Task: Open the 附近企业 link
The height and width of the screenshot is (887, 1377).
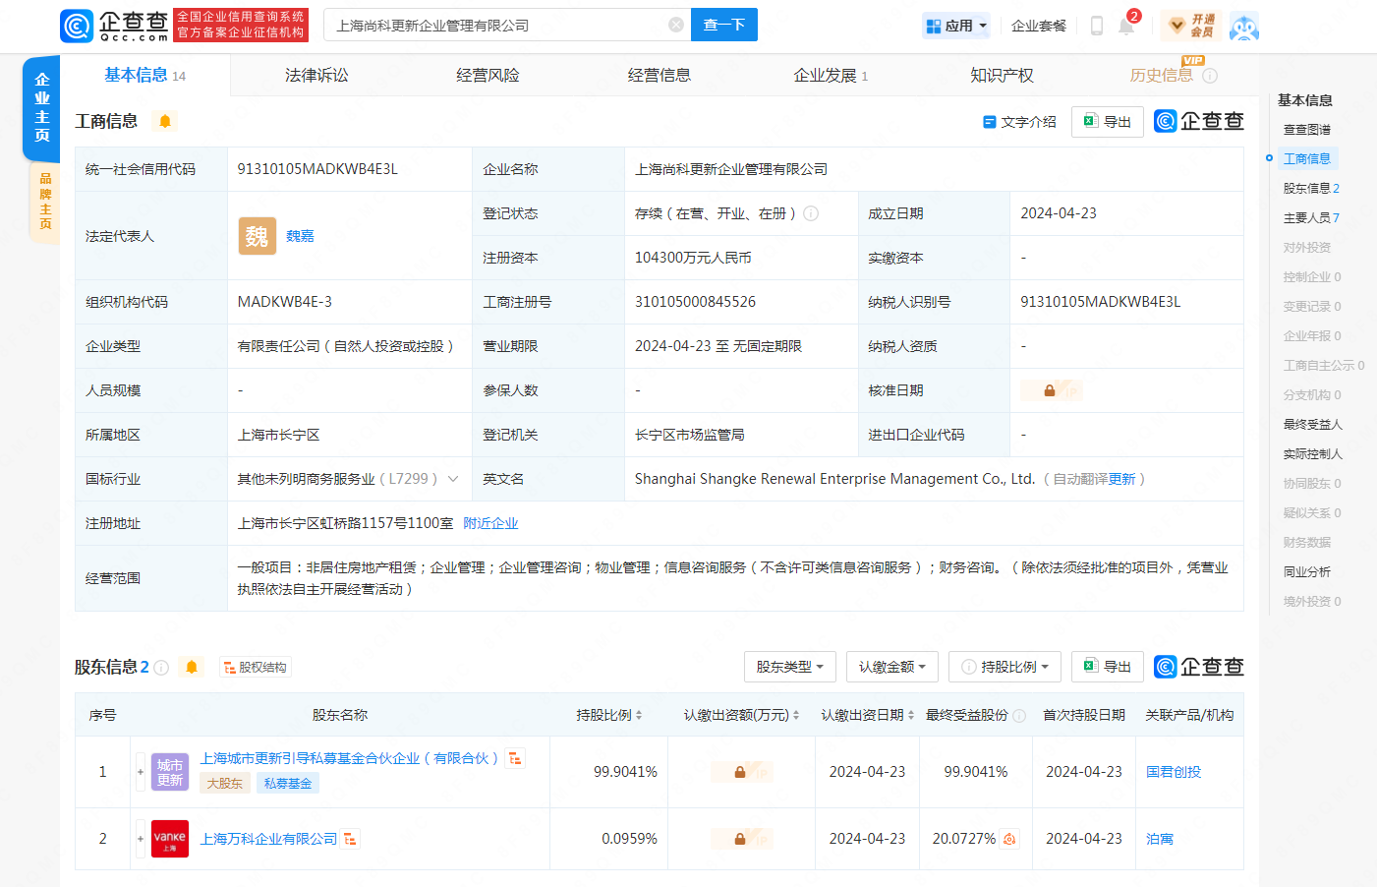Action: click(490, 523)
